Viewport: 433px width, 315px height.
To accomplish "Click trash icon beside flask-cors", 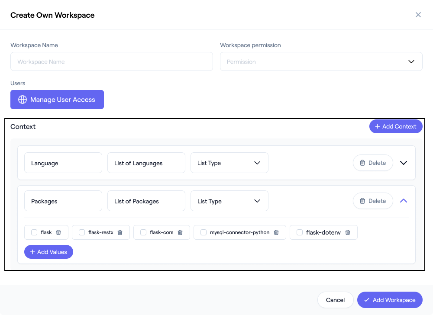I will [x=180, y=232].
